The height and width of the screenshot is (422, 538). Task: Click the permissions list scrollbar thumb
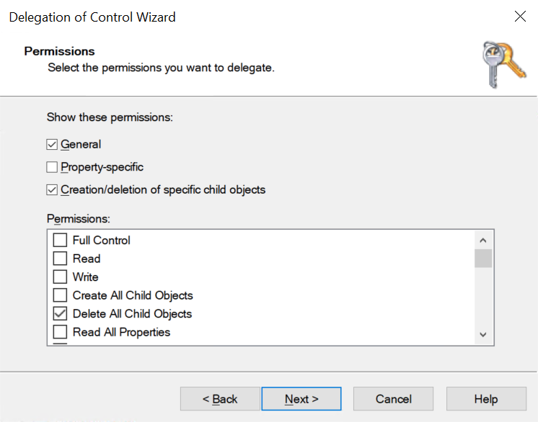pos(483,259)
